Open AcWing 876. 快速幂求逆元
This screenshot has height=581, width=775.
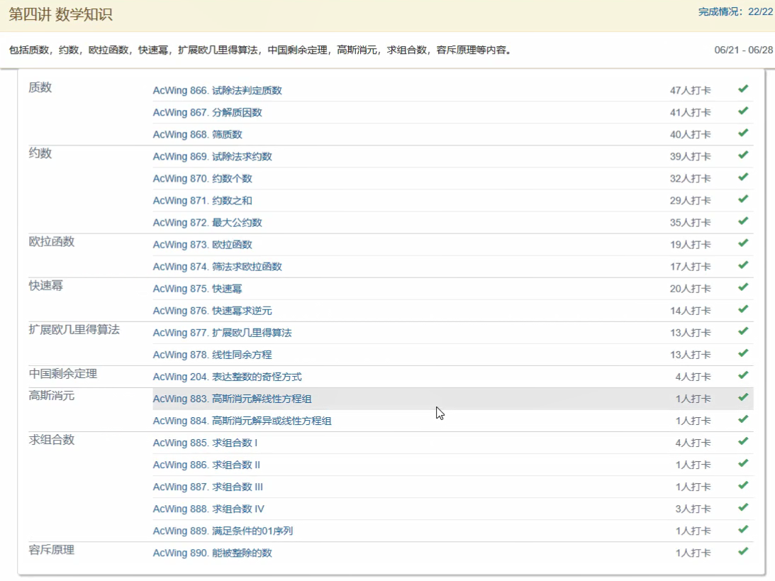[212, 311]
